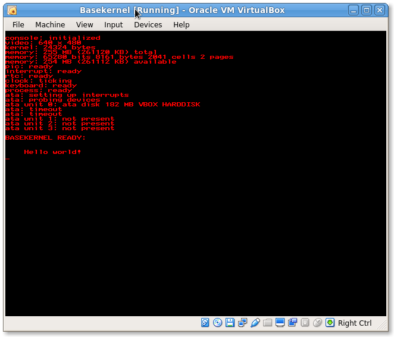394x337 pixels.
Task: Maximize the VirtualBox window
Action: point(367,10)
